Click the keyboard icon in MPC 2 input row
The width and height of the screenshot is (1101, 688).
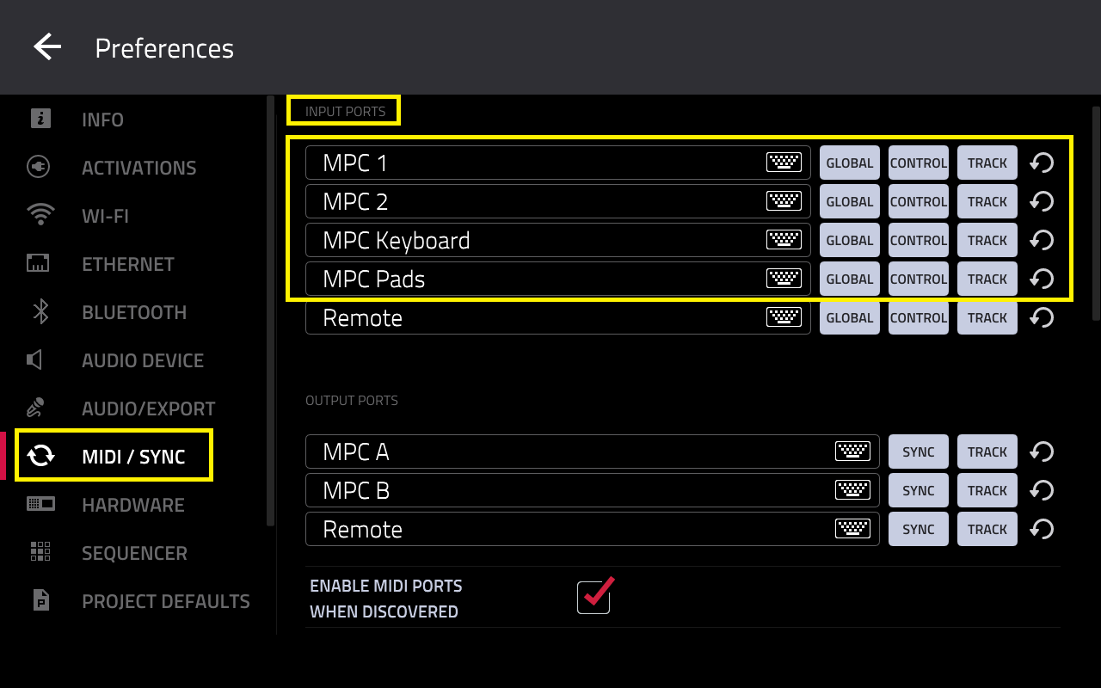click(x=784, y=201)
